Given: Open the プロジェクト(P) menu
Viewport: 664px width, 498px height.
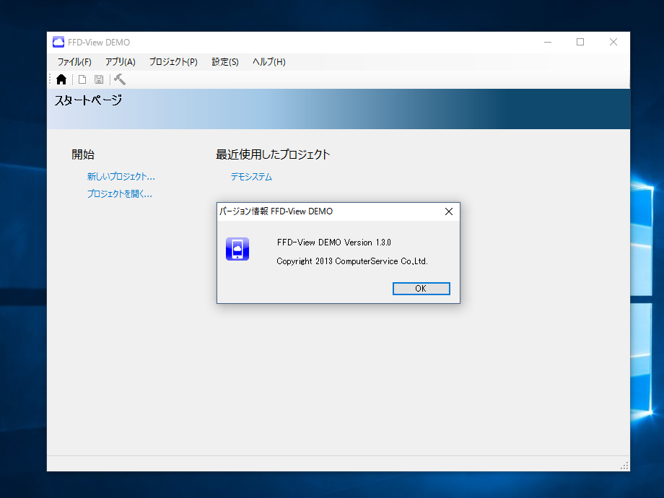Looking at the screenshot, I should [173, 62].
